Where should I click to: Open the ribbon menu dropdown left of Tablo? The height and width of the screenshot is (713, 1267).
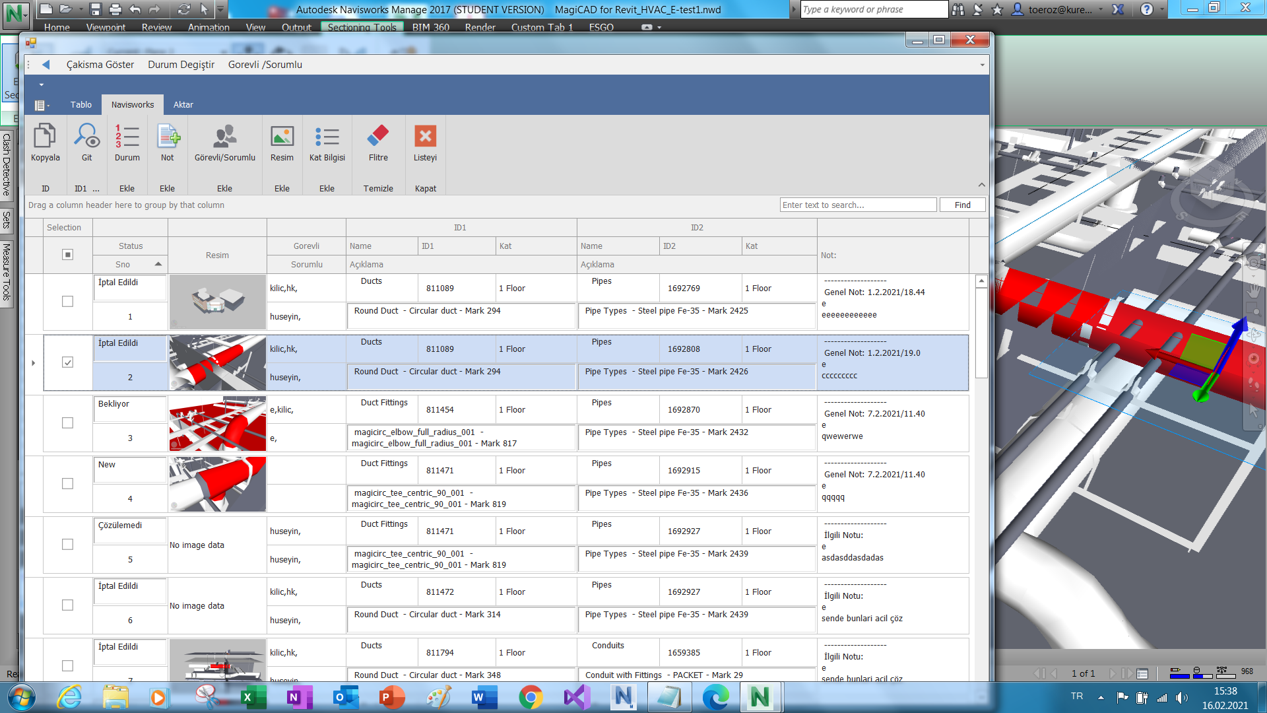pos(42,105)
